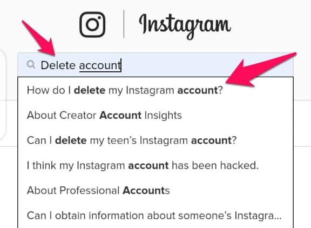This screenshot has height=228, width=311.
Task: Click bold 'account' in the hacked suggestion
Action: click(x=148, y=165)
